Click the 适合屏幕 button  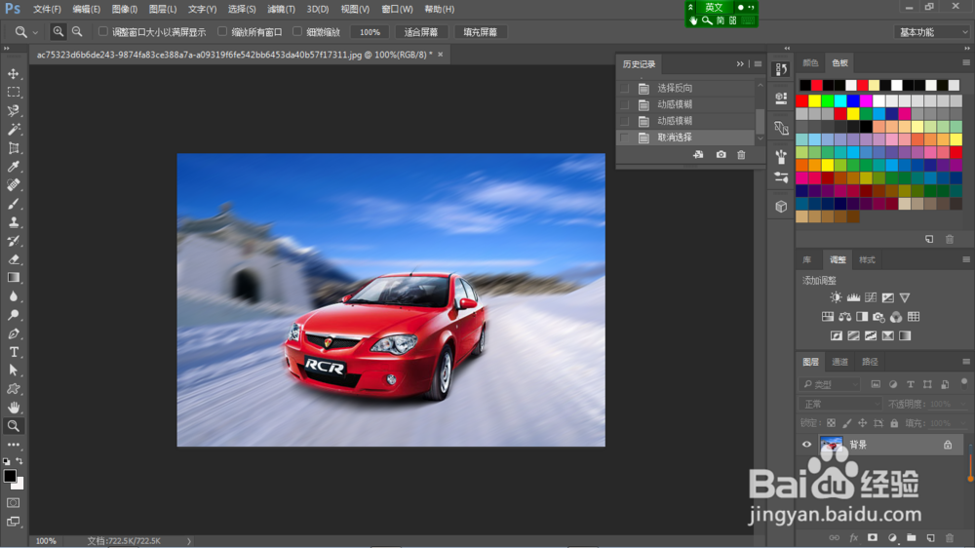tap(421, 32)
